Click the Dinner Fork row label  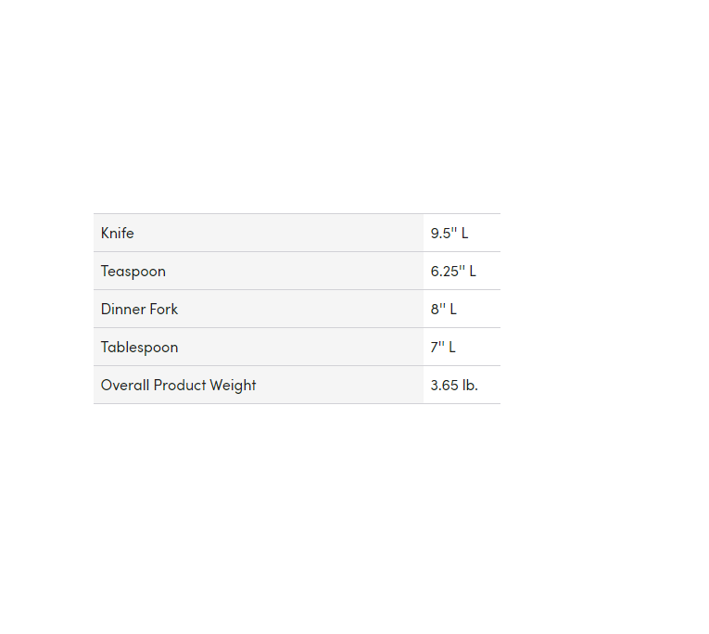pos(139,310)
